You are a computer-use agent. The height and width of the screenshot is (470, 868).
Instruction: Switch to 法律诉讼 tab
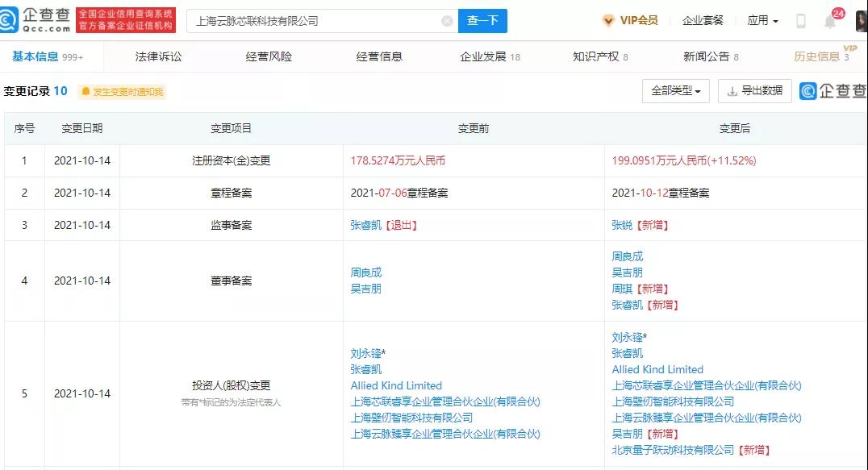click(158, 56)
